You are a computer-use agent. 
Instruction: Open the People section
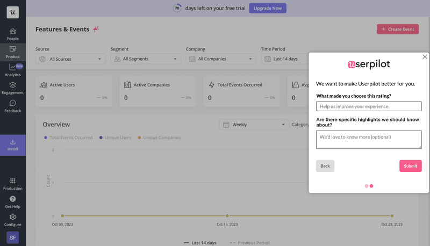pyautogui.click(x=12, y=34)
